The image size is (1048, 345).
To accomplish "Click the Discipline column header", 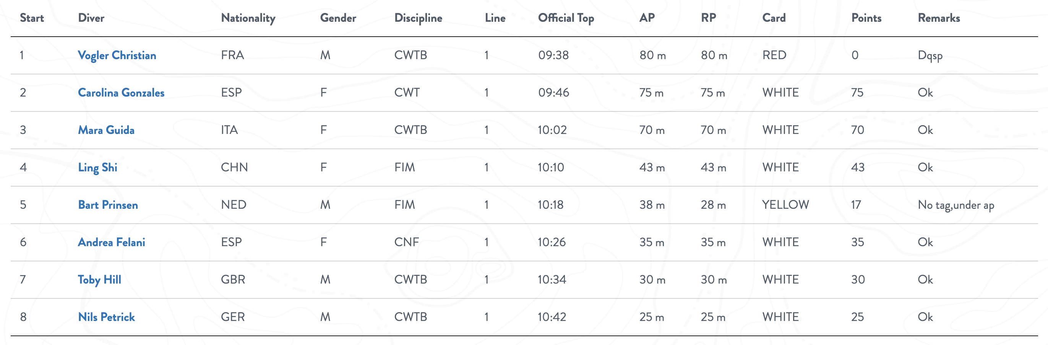I will pyautogui.click(x=418, y=18).
